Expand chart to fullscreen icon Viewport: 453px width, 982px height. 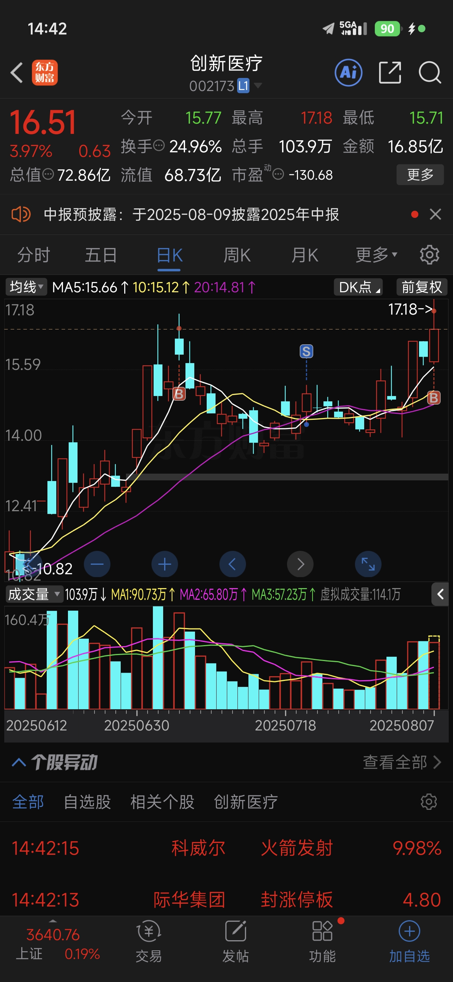click(x=368, y=564)
